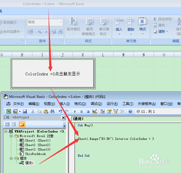Open the 窗口(W) menu
This screenshot has width=181, height=173.
[x=166, y=104]
